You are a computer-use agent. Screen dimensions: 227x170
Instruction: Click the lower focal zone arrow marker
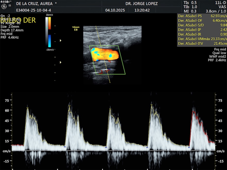(x=61, y=62)
